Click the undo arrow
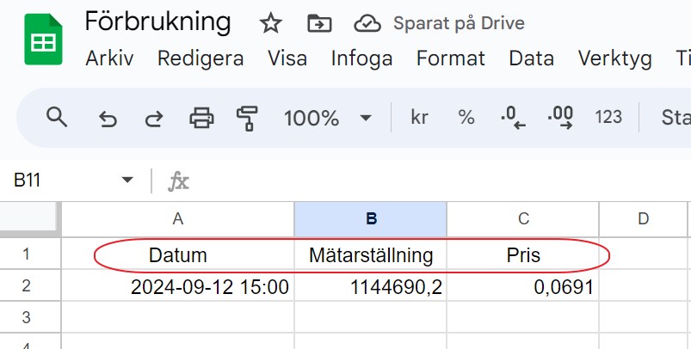691x349 pixels. 108,118
